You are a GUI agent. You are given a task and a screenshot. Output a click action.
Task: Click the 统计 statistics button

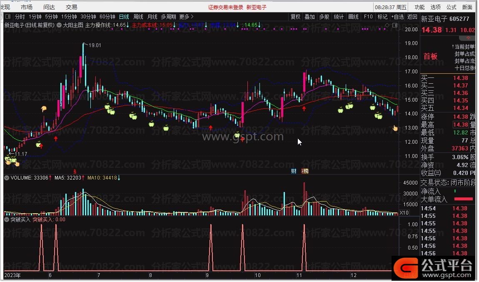[339, 17]
